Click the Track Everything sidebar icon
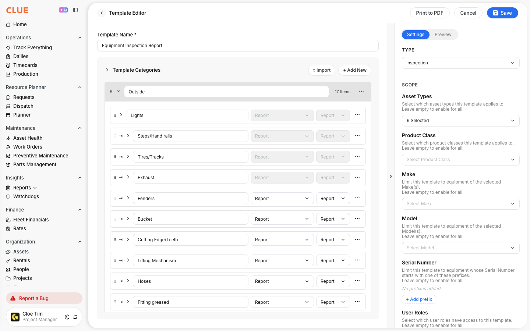Screen dimensions: 530x331 point(8,47)
